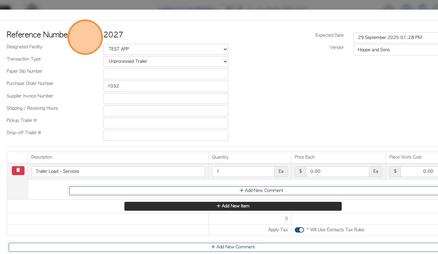The image size is (438, 254).
Task: Click the dollar sign beside the Price Each input
Action: 300,171
